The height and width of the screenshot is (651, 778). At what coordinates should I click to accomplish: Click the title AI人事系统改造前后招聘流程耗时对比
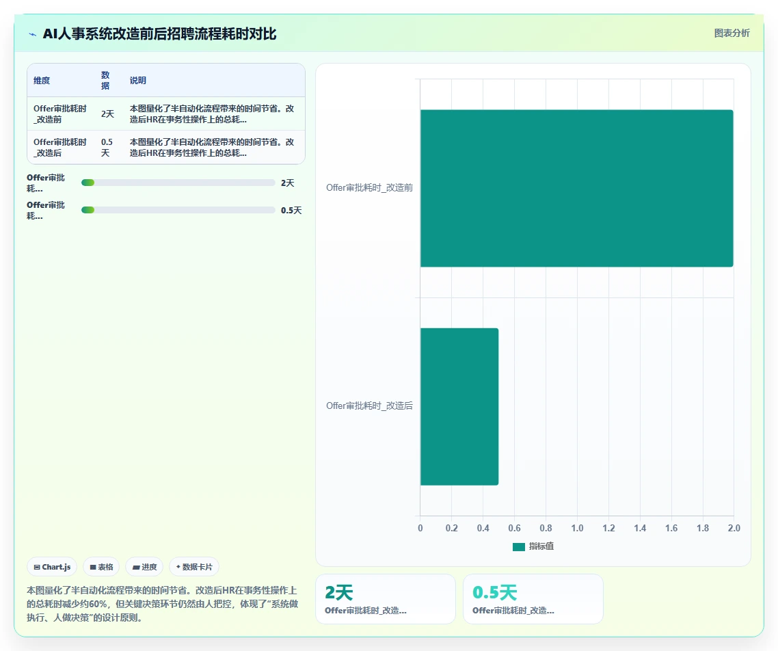(x=159, y=34)
